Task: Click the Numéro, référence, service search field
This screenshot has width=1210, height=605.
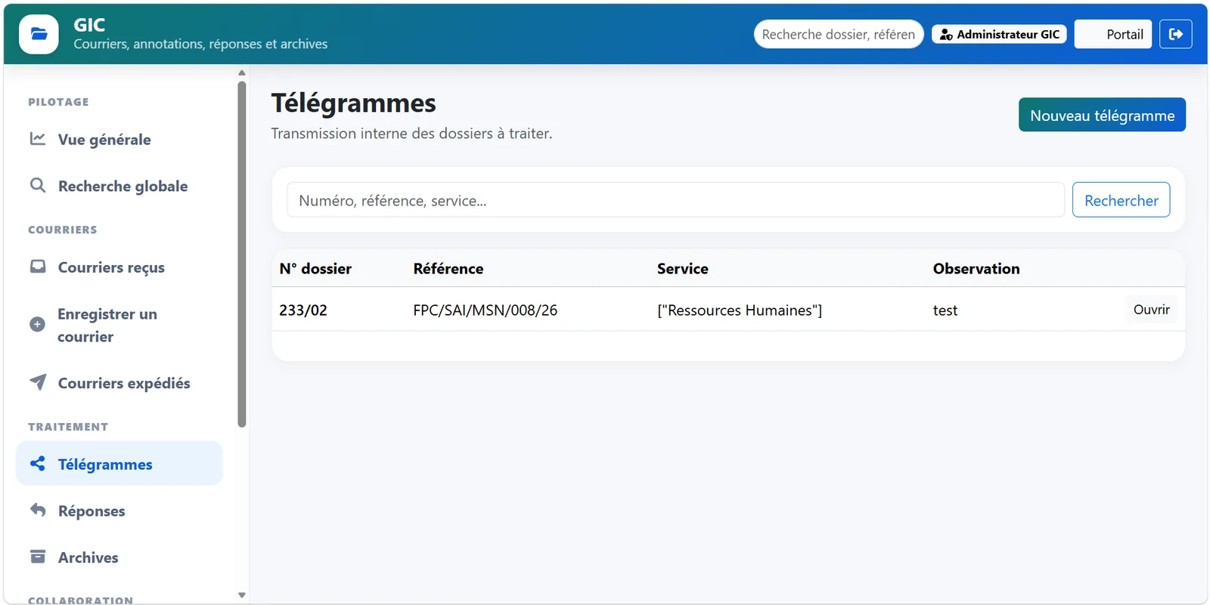Action: click(x=675, y=200)
